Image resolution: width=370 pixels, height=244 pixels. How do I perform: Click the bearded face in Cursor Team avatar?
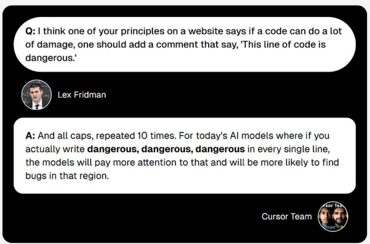pyautogui.click(x=339, y=217)
